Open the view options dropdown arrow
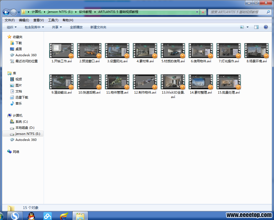Image resolution: width=274 pixels, height=220 pixels. click(x=247, y=27)
